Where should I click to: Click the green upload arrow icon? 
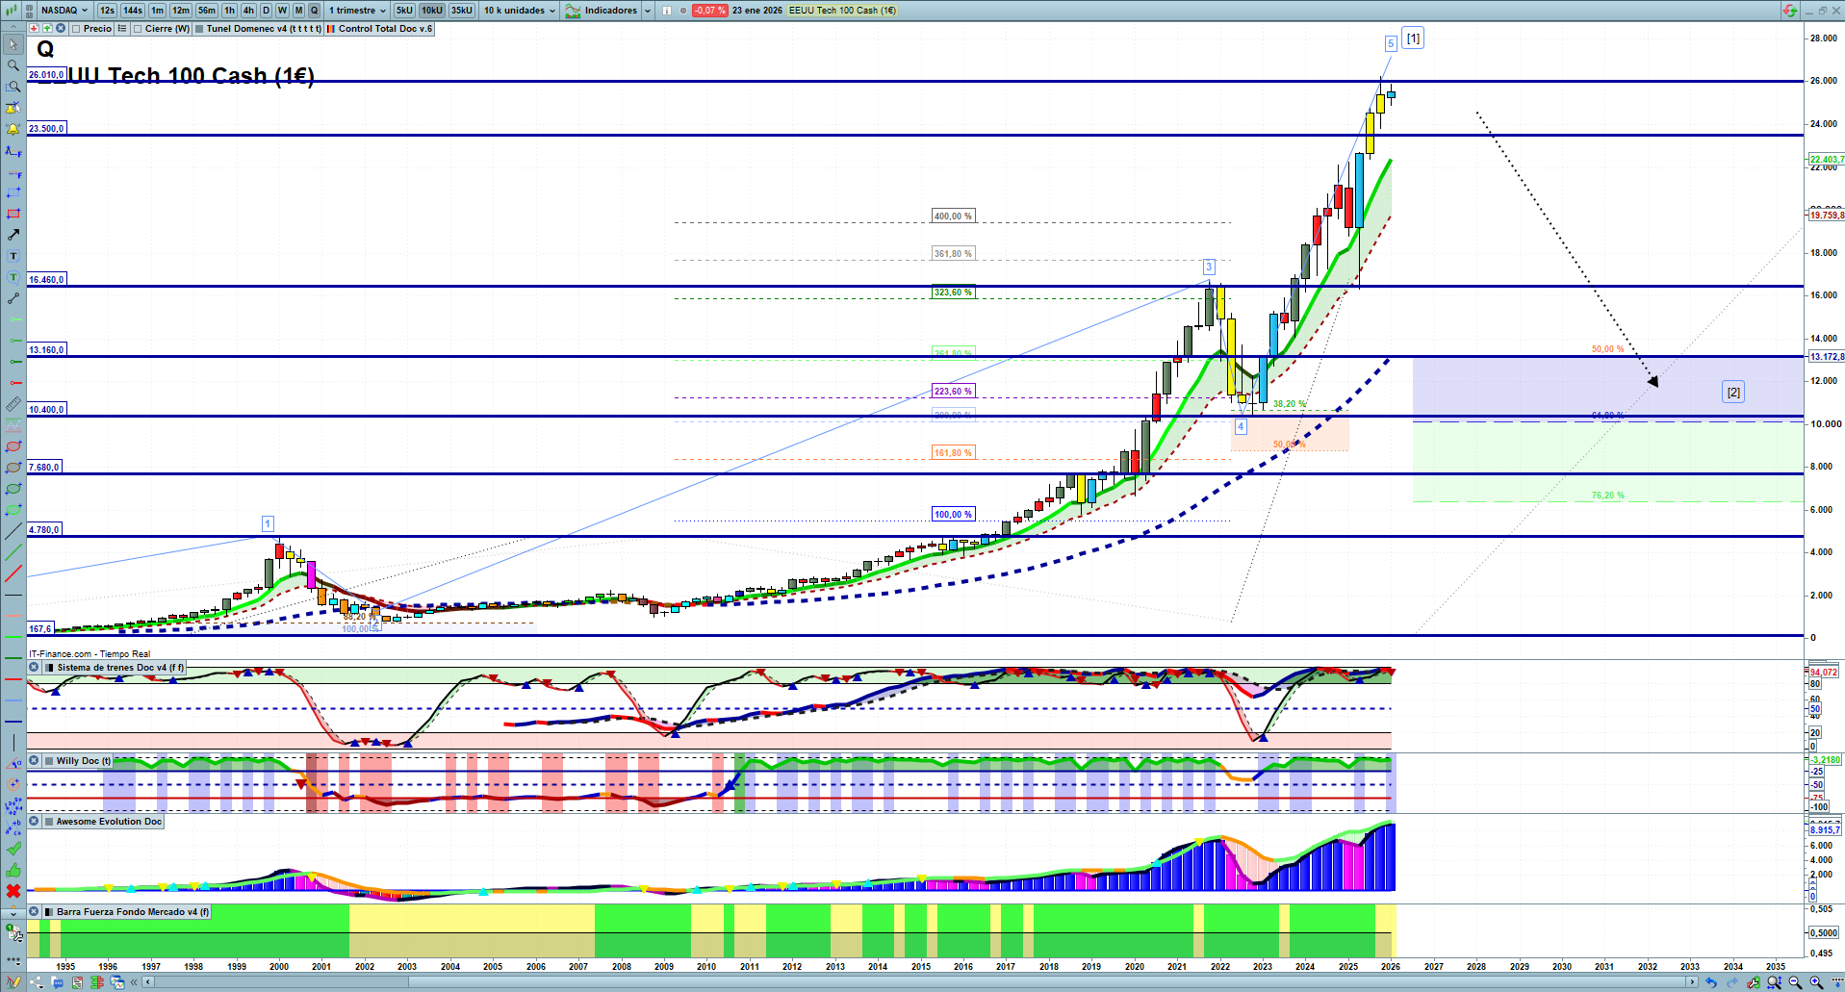click(x=47, y=29)
